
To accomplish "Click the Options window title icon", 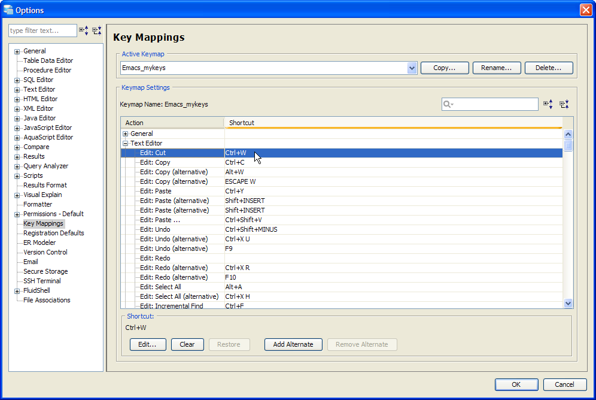I will tap(8, 10).
